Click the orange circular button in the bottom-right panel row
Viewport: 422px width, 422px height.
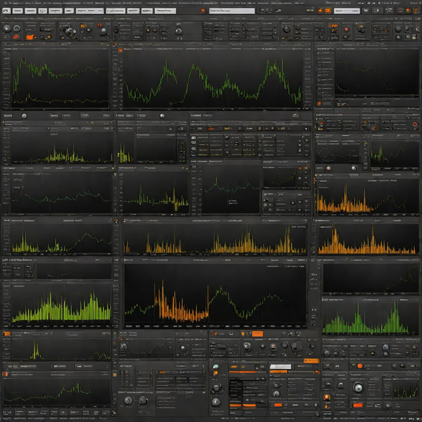point(360,366)
